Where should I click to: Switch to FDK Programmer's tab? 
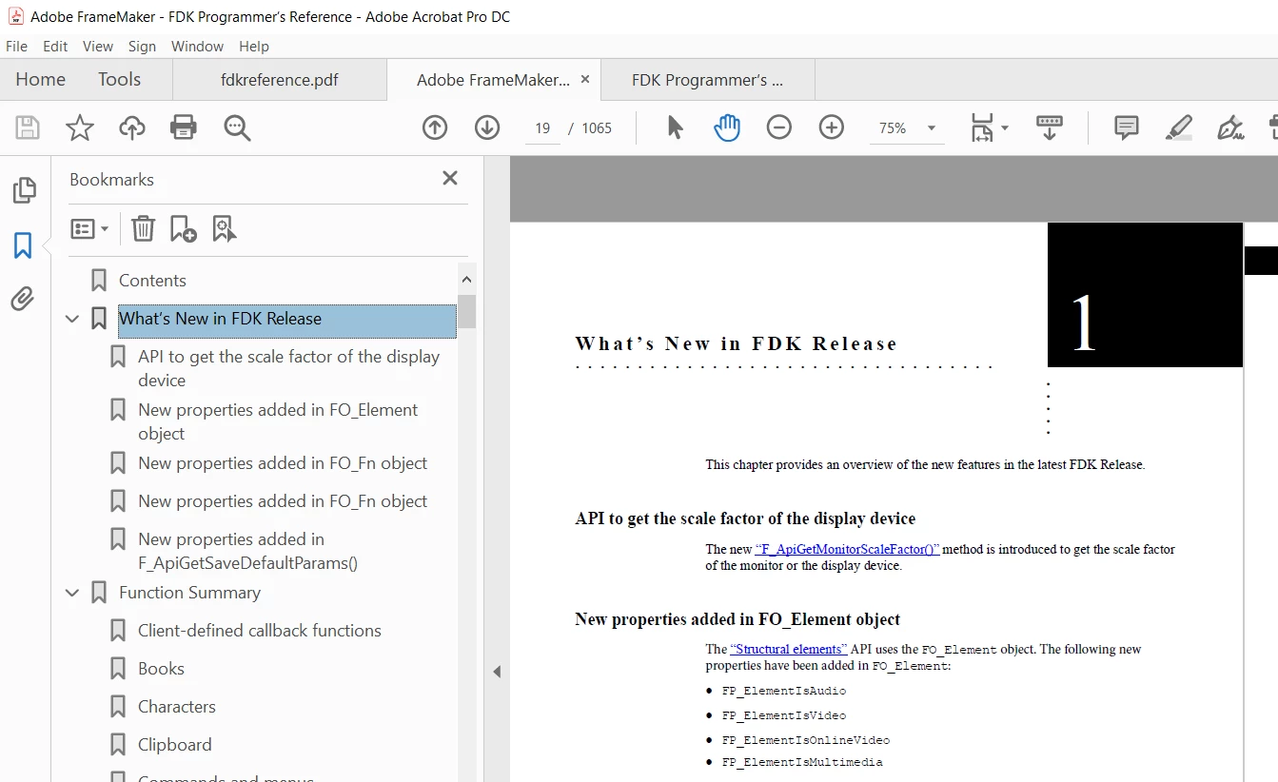click(x=708, y=80)
